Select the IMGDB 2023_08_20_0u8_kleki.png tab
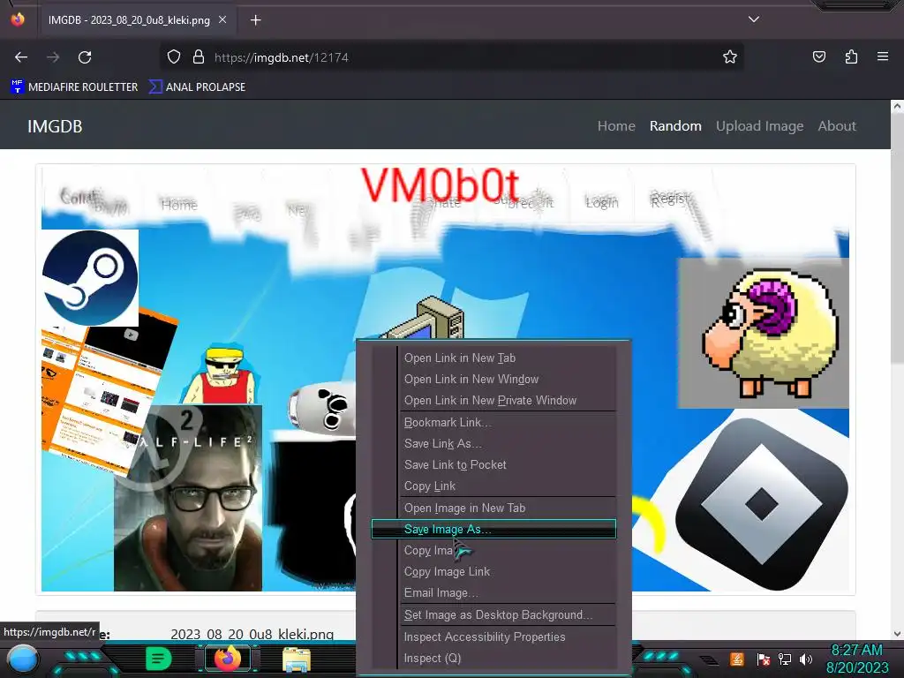904x678 pixels. [137, 19]
